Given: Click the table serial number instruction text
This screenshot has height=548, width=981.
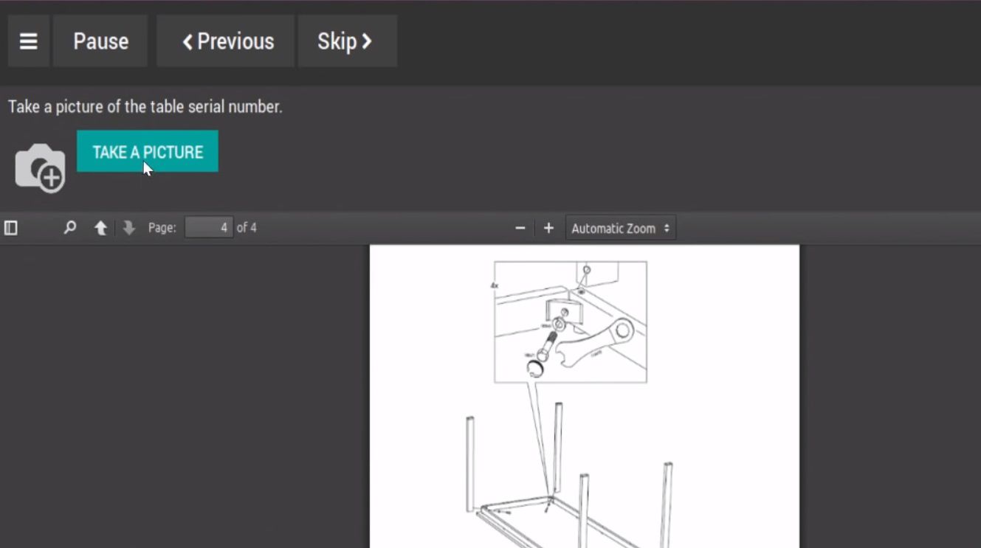Looking at the screenshot, I should 145,107.
